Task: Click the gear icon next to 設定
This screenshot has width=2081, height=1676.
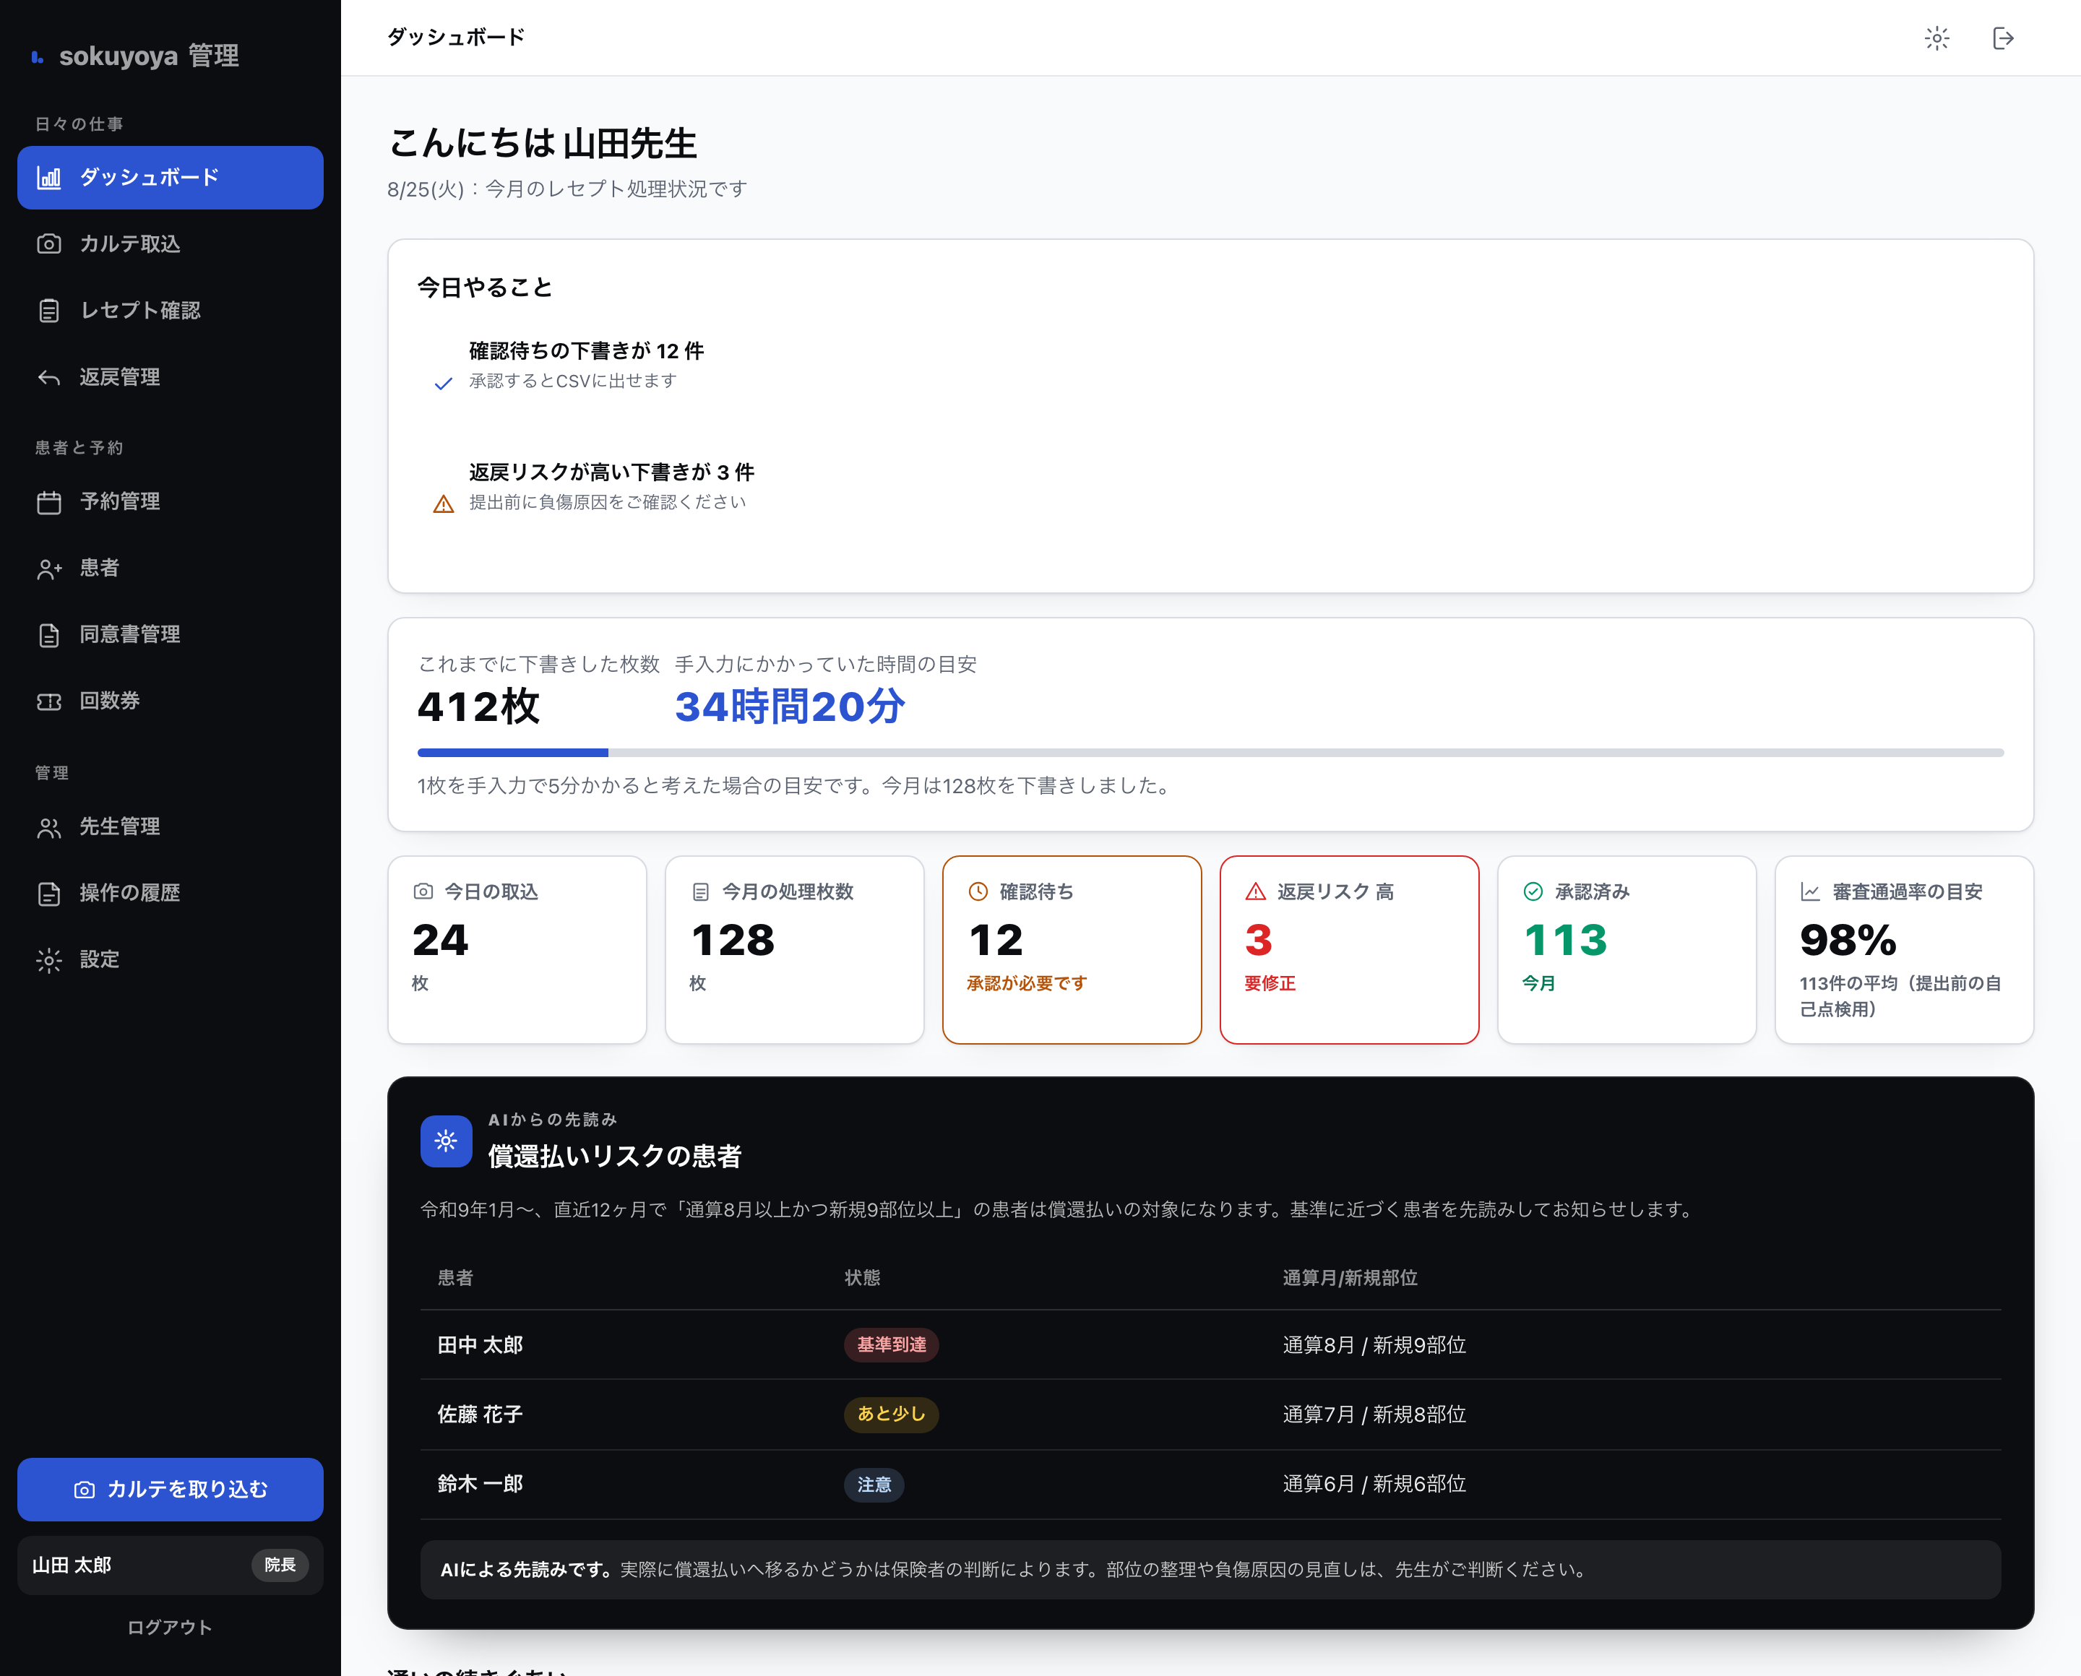Action: pos(48,961)
